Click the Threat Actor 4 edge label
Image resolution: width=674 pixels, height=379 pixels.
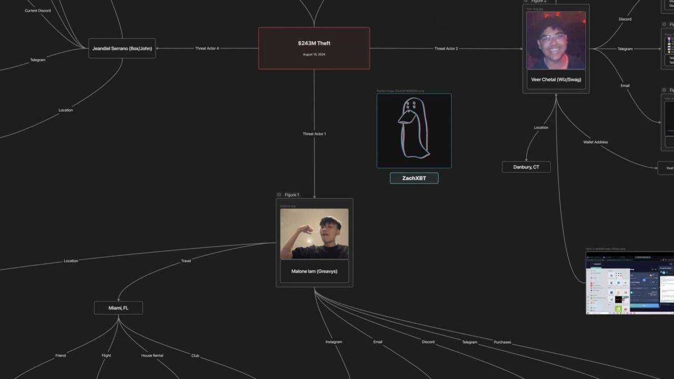(x=207, y=48)
